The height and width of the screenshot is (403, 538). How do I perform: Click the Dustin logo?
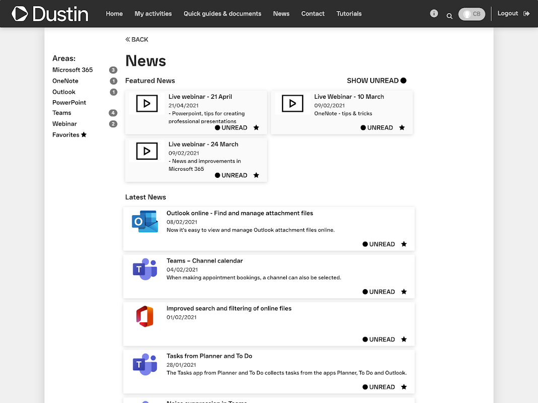(50, 14)
